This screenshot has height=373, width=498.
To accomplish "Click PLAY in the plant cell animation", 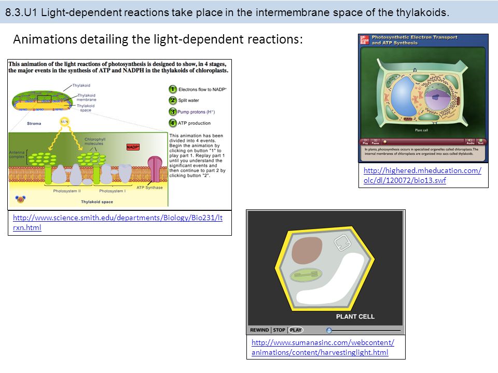I will 296,330.
